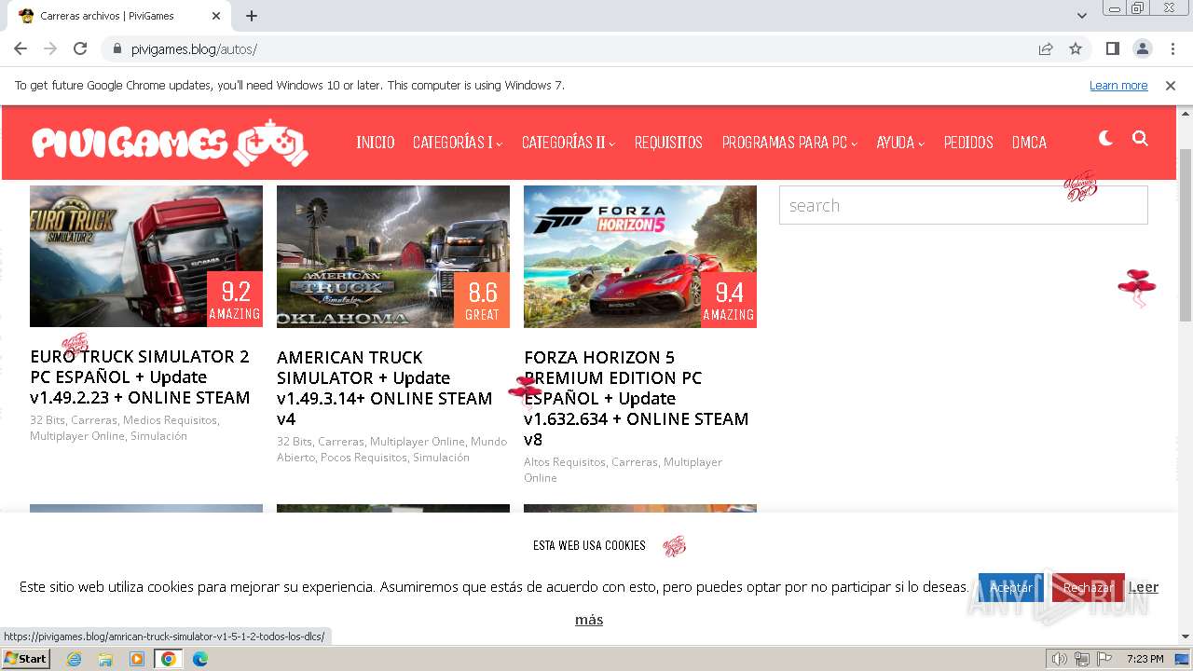This screenshot has width=1193, height=671.
Task: Click Simulación tag under Euro Truck
Action: click(158, 436)
